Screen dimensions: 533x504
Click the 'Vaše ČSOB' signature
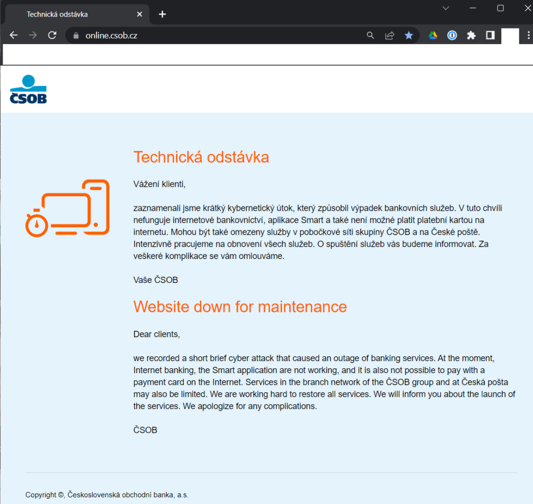155,280
